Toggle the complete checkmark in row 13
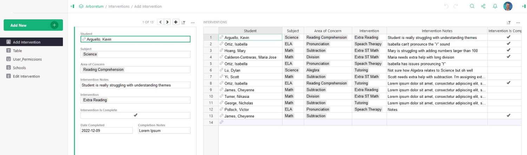527x155 pixels. click(508, 115)
